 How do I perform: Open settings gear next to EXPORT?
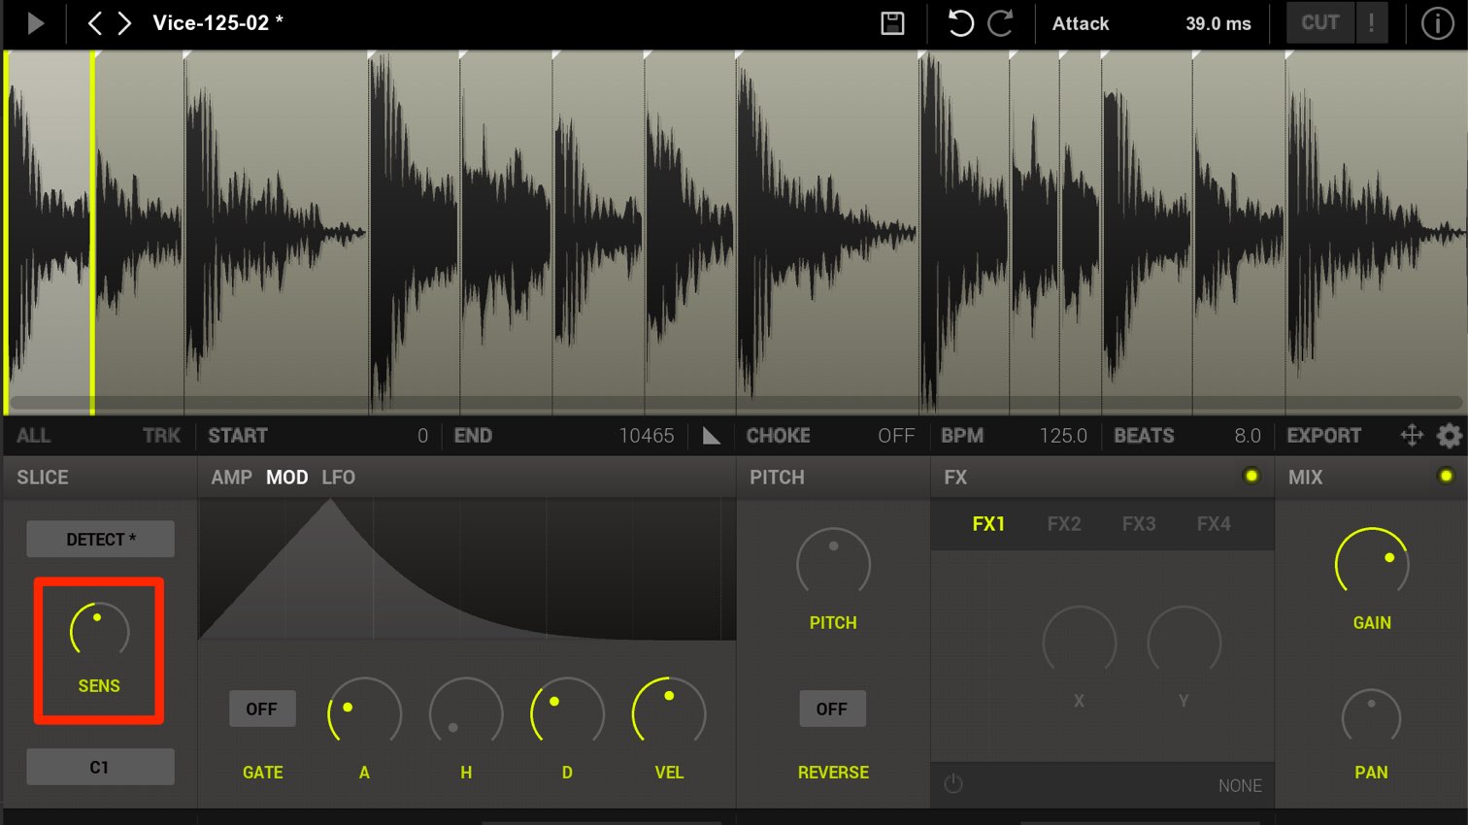1449,436
